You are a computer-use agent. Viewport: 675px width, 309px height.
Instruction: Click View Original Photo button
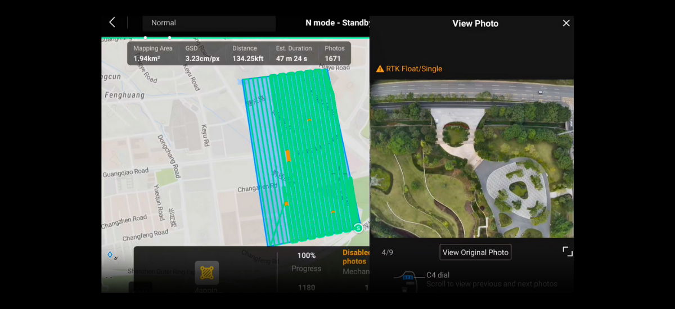pos(475,252)
